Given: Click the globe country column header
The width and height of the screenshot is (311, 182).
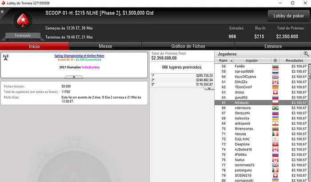Looking at the screenshot, I should click(275, 60).
